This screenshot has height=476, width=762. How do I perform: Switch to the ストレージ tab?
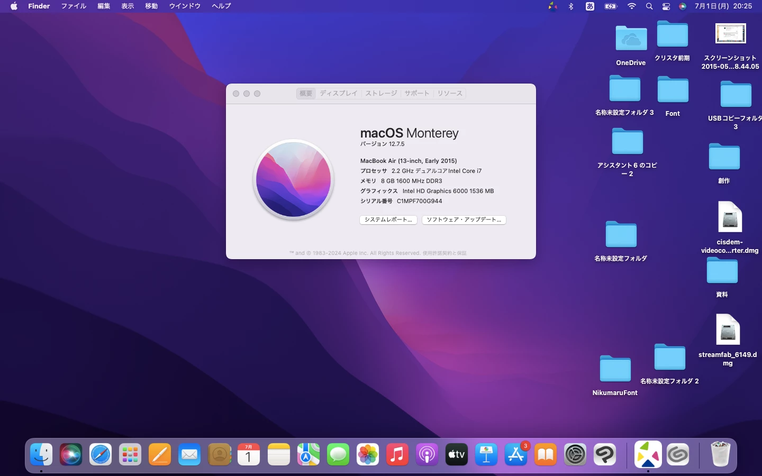pyautogui.click(x=381, y=93)
